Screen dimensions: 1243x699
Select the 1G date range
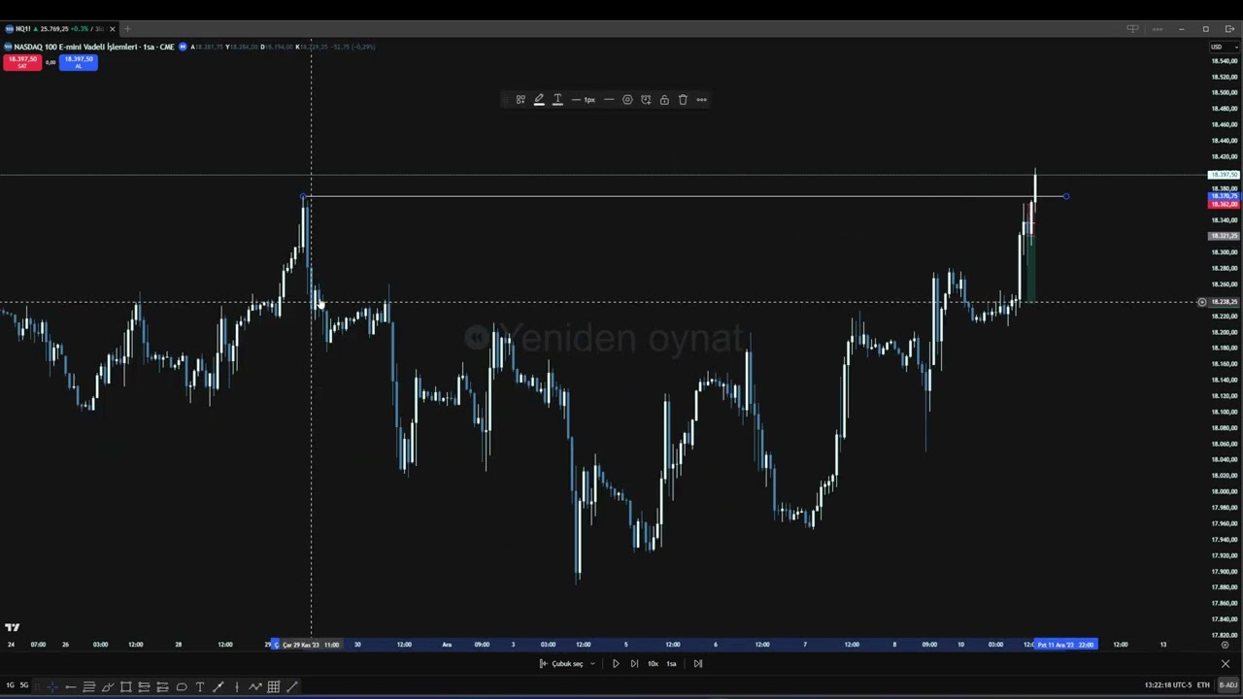pos(11,686)
